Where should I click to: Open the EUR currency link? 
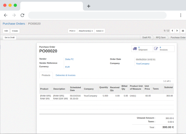click(67, 67)
